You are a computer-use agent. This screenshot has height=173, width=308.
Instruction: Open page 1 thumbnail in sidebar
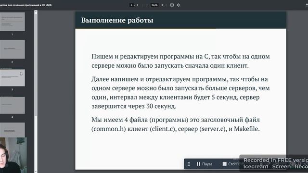(12, 22)
